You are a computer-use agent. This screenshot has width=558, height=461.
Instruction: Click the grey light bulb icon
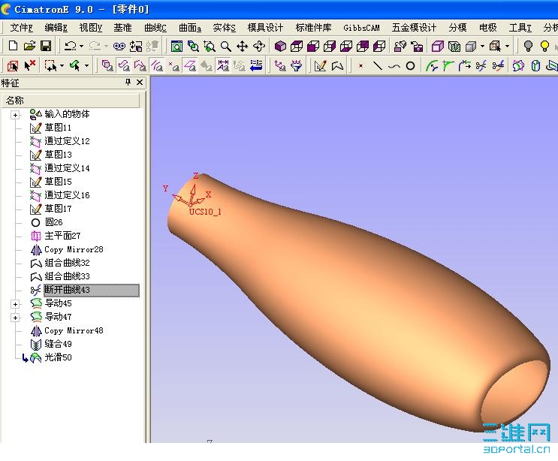(x=528, y=46)
